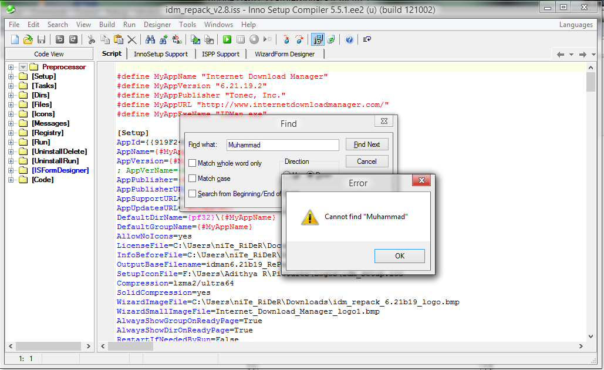Screen dimensions: 604x370
Task: Open the Designer menu
Action: click(x=157, y=25)
